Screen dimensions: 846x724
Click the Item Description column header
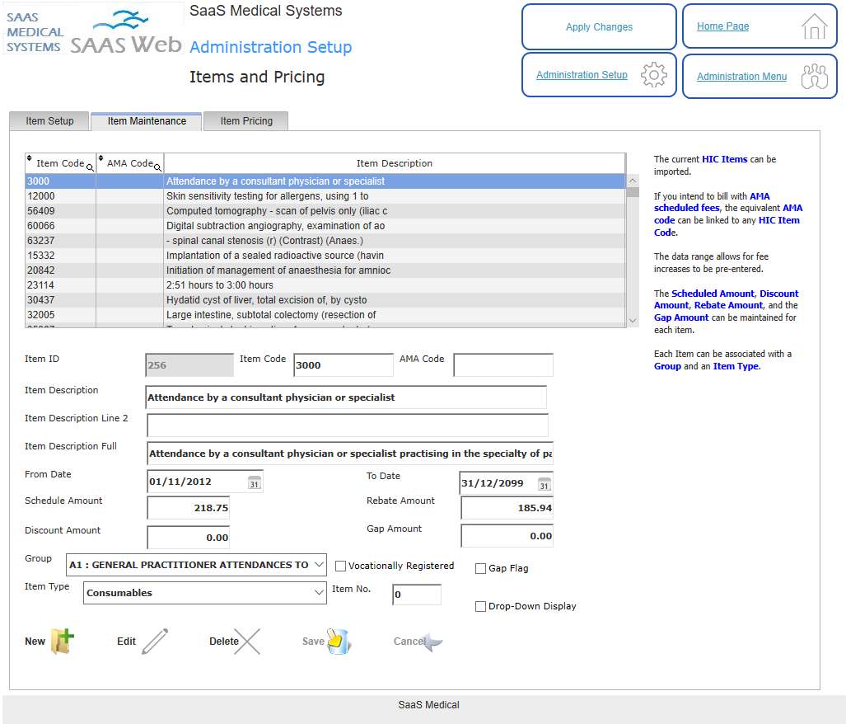pos(395,163)
